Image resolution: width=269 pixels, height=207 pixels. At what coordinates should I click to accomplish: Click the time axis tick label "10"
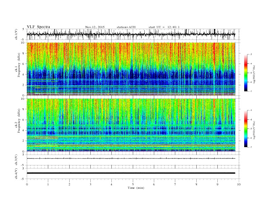coord(239,184)
